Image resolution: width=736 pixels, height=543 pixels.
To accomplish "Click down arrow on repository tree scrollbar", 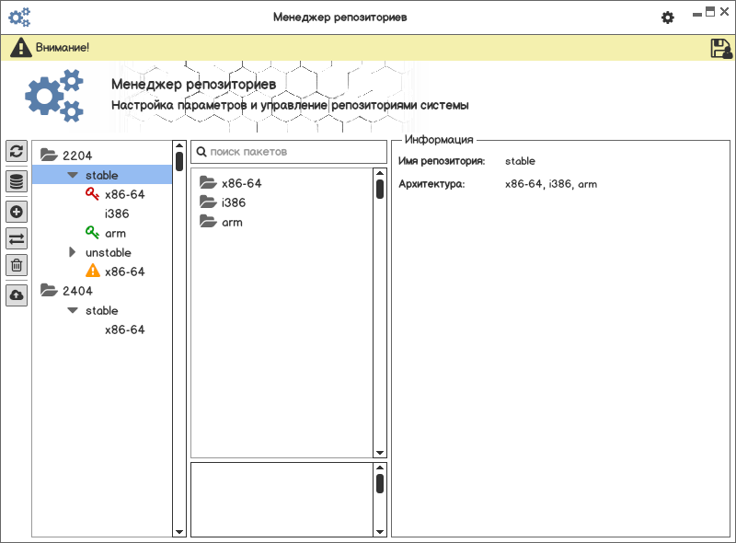I will 178,531.
